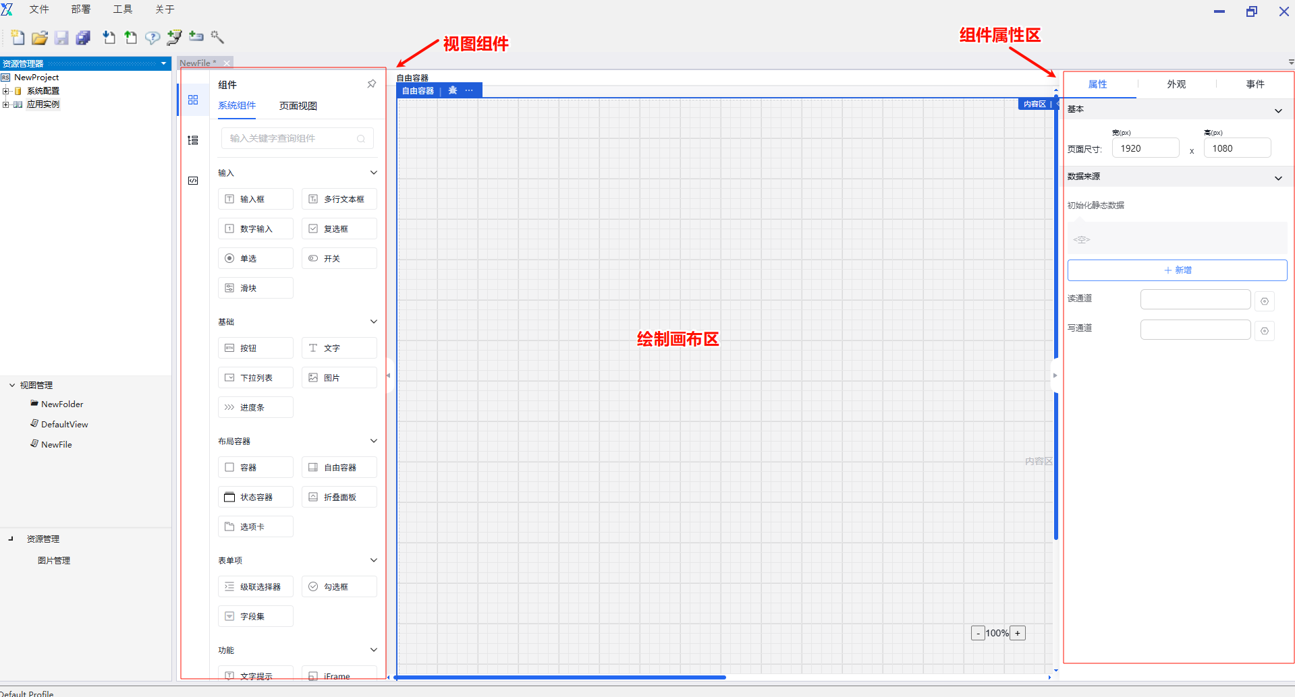Click the zoom in plus button
1295x697 pixels.
click(x=1018, y=633)
